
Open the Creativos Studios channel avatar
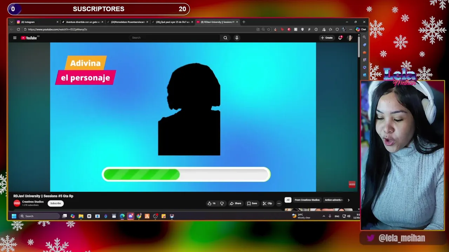coord(17,203)
